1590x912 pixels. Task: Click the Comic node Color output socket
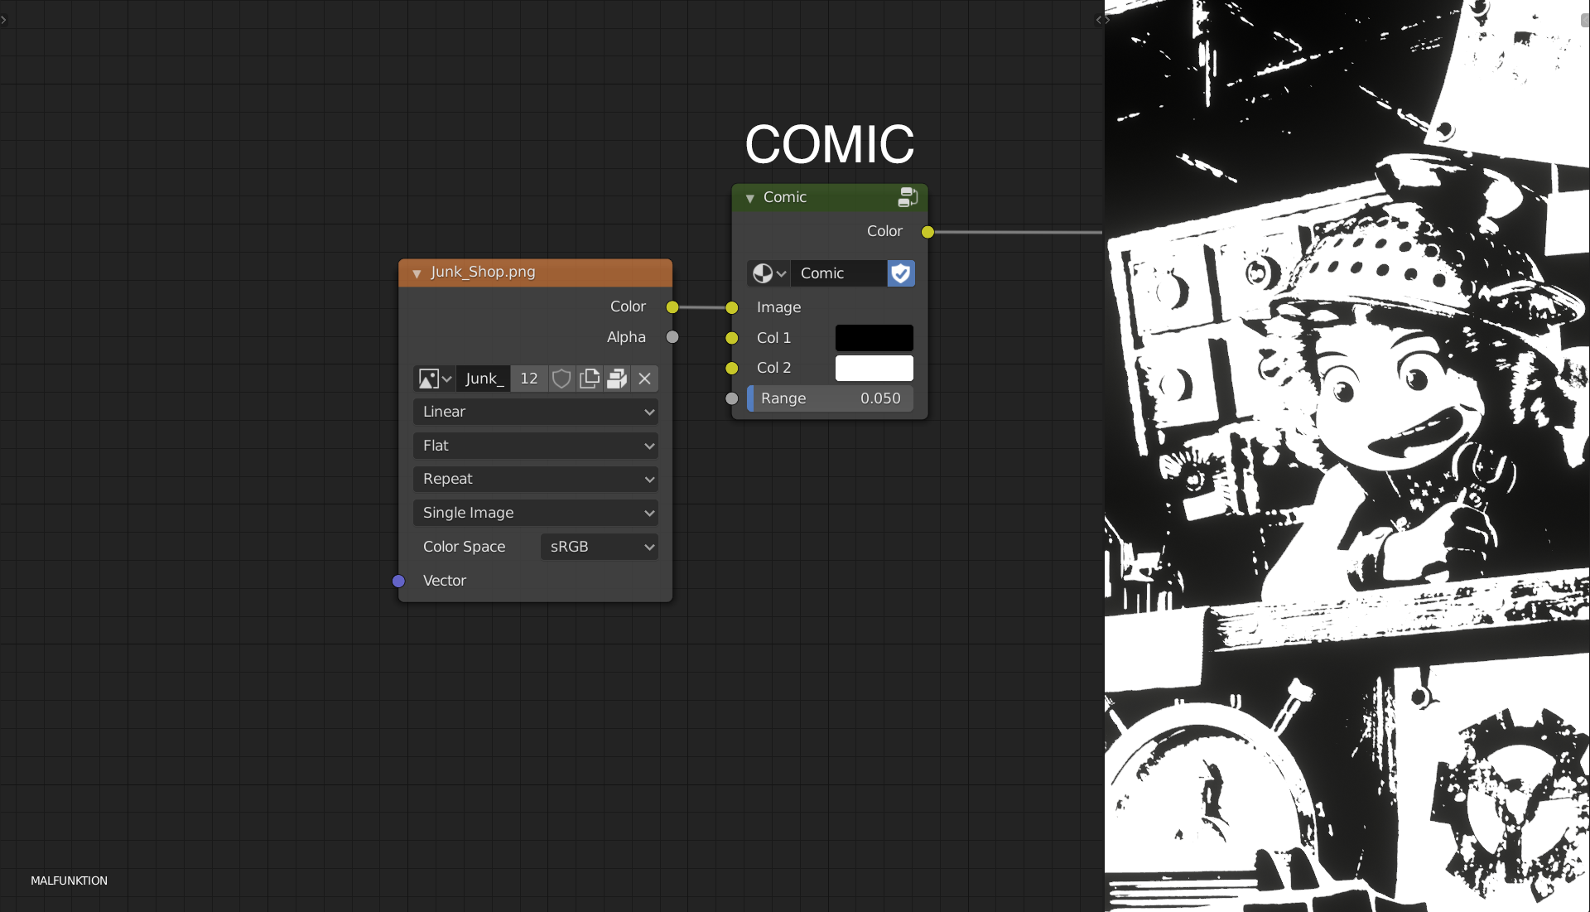click(x=927, y=232)
